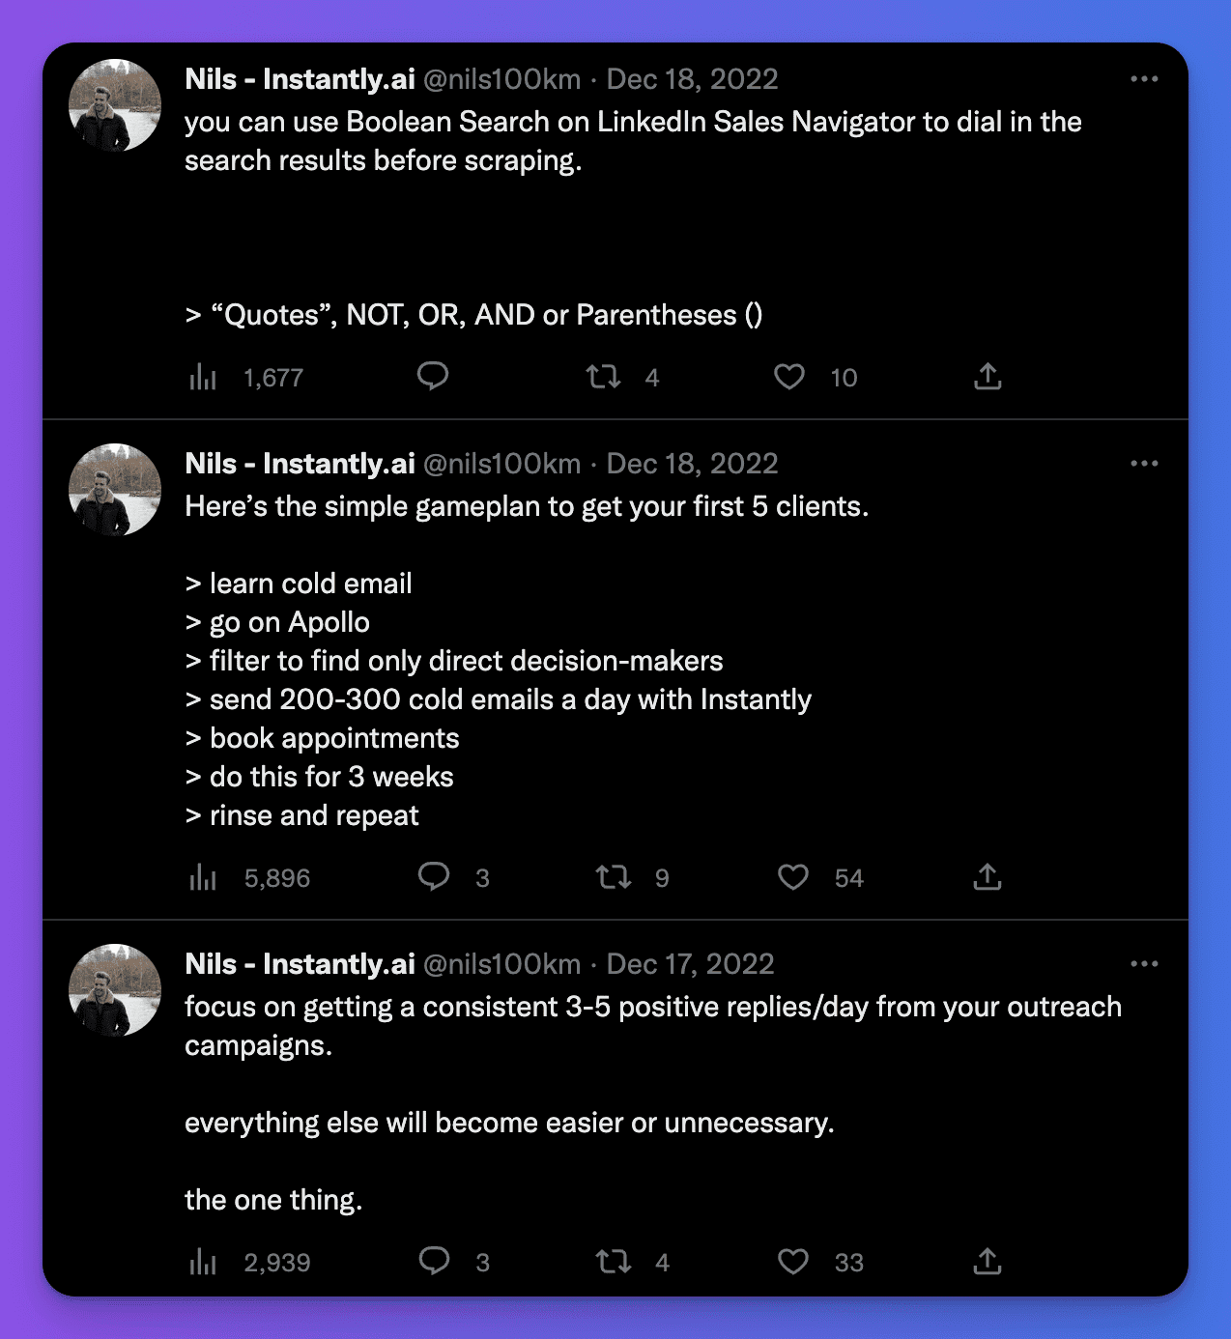1231x1339 pixels.
Task: Retweet the Boolean Search tweet
Action: click(604, 377)
